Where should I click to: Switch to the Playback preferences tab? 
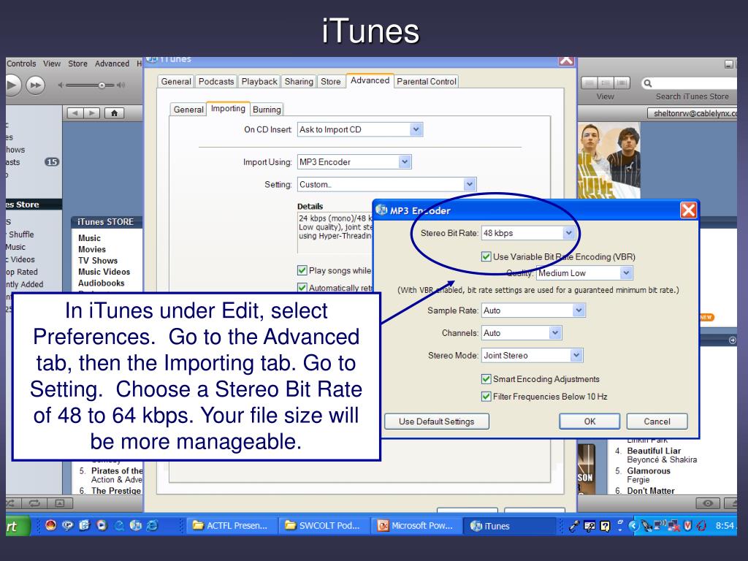tap(259, 82)
